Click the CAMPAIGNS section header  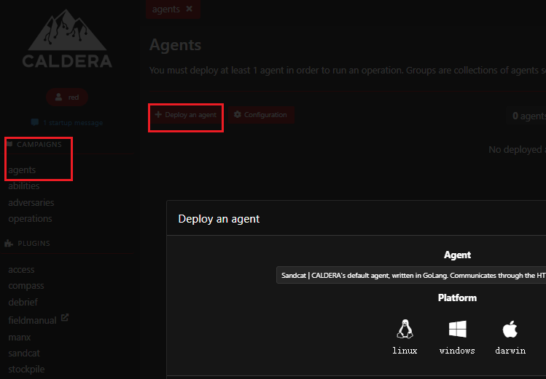[x=34, y=145]
